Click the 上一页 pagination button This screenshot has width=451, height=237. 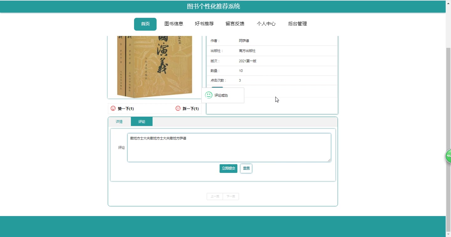click(215, 196)
